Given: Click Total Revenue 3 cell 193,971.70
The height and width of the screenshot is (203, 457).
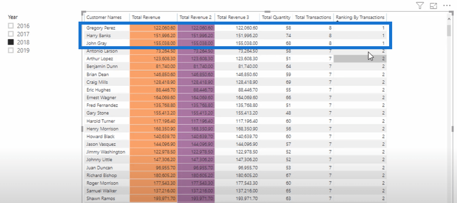Looking at the screenshot, I should 237,198.
